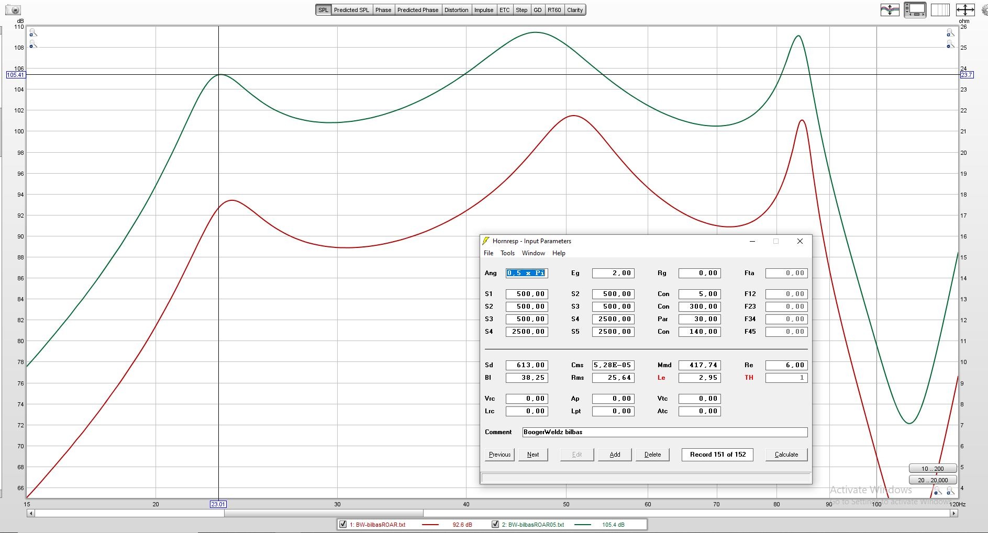Click the Hornresp lightning title icon

coord(486,241)
